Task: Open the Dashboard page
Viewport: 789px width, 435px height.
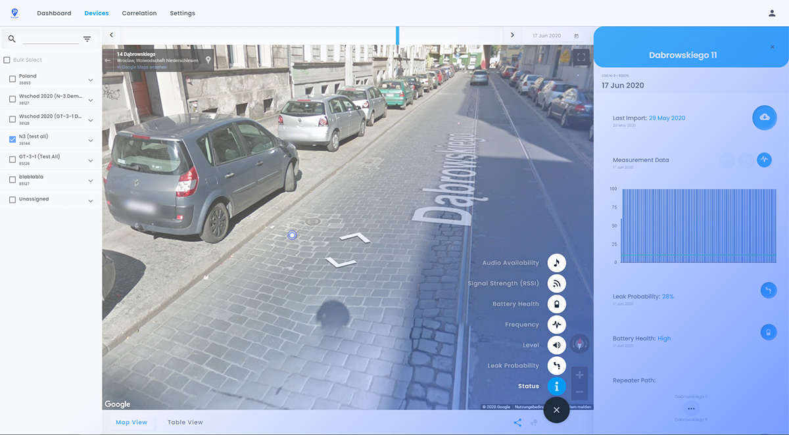Action: click(54, 13)
